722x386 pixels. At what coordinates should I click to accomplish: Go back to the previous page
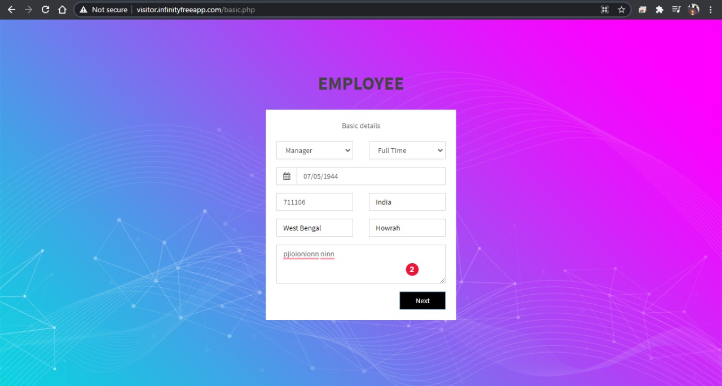coord(11,10)
